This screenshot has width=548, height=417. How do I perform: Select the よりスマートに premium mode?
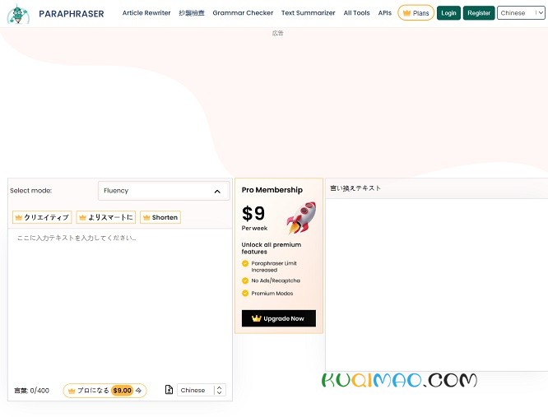point(106,217)
